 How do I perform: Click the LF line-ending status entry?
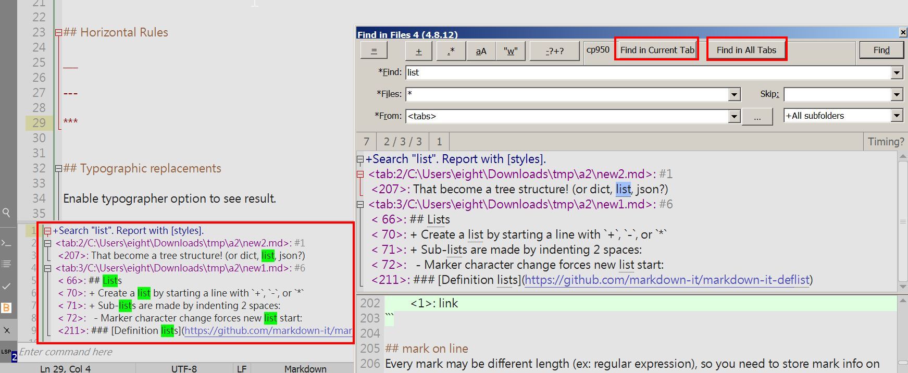click(x=242, y=368)
